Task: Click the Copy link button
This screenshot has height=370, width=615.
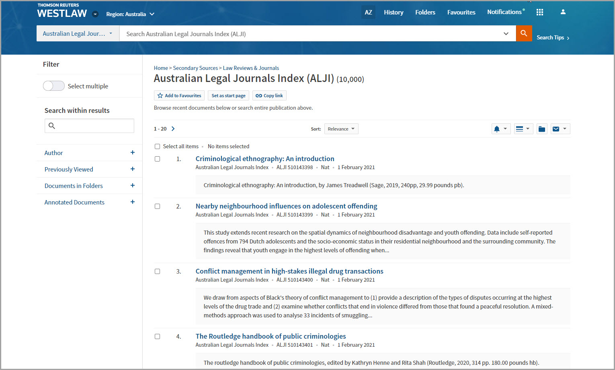Action: pyautogui.click(x=269, y=96)
